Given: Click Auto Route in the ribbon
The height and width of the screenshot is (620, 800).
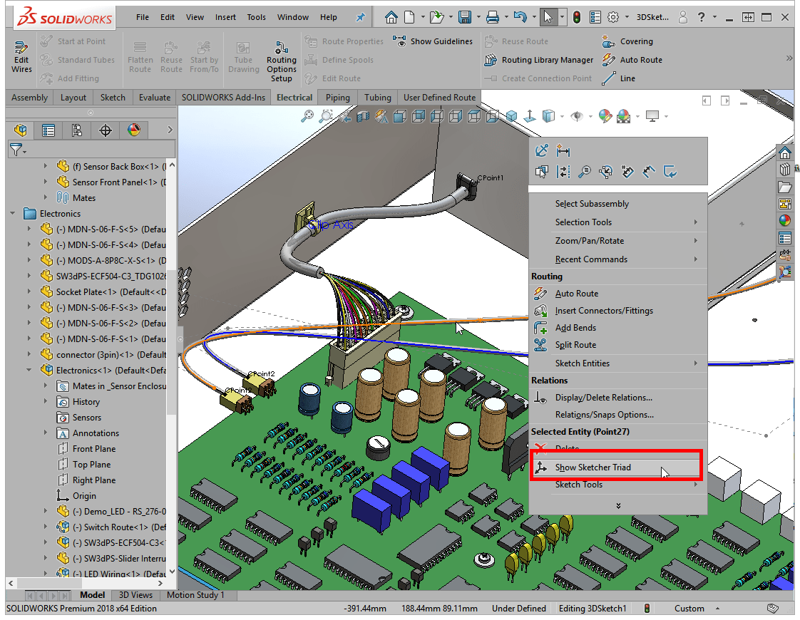Looking at the screenshot, I should click(x=632, y=60).
